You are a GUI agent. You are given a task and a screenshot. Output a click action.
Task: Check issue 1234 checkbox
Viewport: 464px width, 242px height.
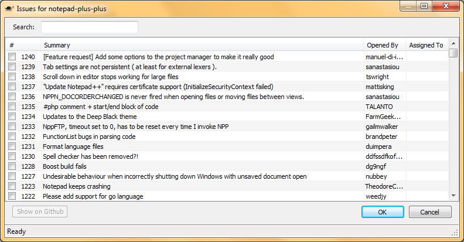coord(12,116)
